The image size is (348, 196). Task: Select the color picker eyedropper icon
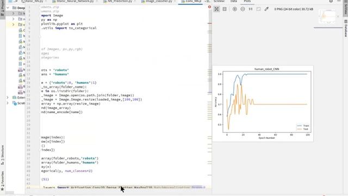(x=266, y=9)
